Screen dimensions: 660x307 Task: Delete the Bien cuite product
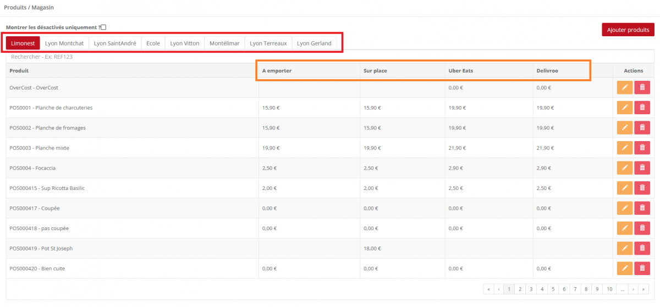coord(642,268)
